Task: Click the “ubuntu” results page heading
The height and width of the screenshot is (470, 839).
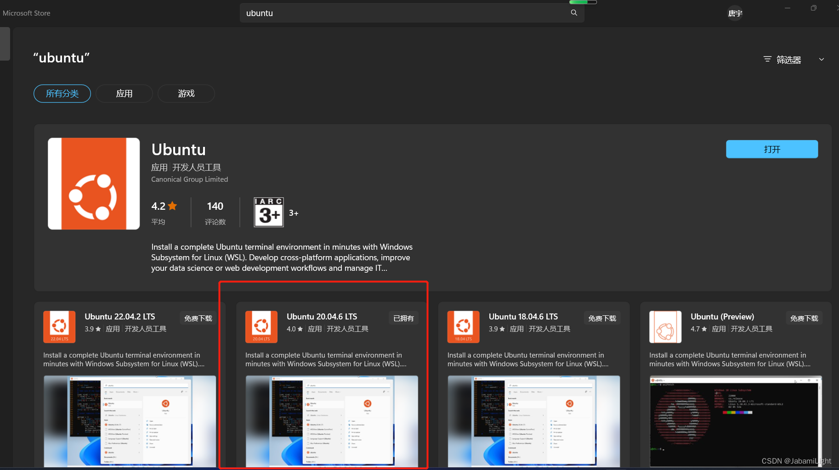Action: coord(62,58)
